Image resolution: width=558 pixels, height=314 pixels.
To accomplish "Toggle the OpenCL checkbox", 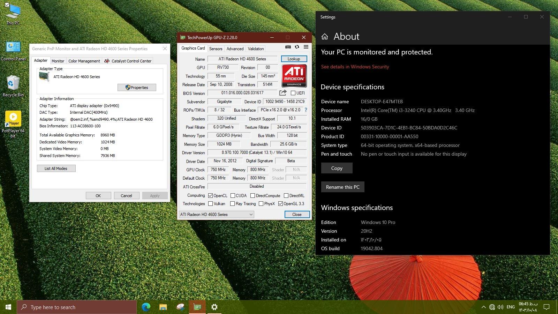I will [211, 196].
